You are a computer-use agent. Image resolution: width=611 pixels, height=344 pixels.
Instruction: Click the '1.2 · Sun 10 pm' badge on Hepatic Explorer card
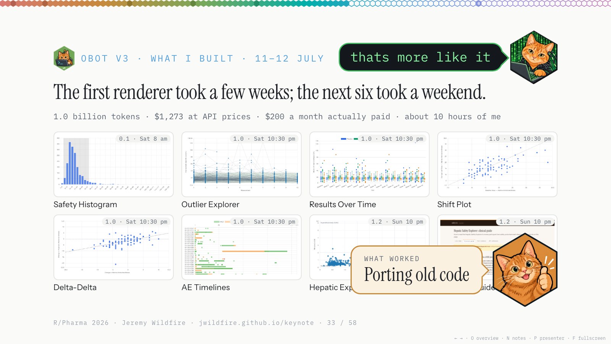[397, 222]
